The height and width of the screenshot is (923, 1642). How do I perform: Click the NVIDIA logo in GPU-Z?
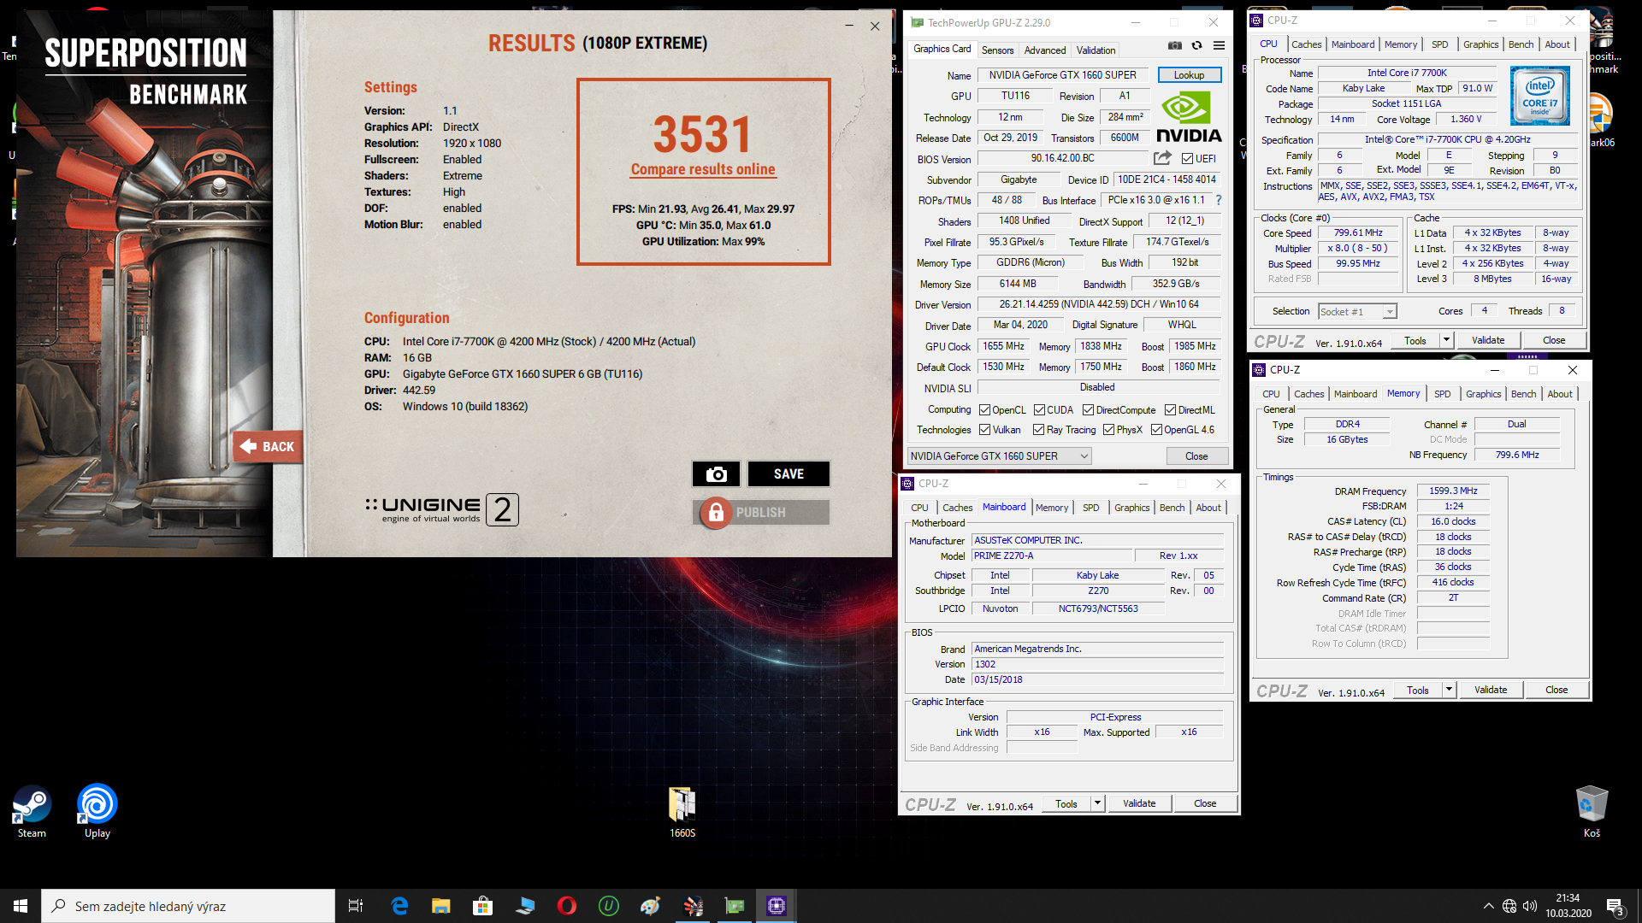click(x=1189, y=117)
